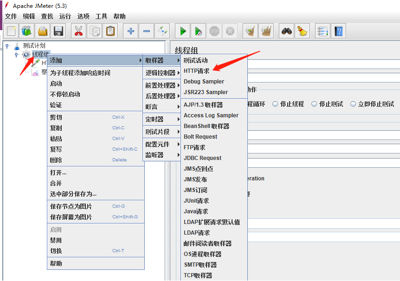
Task: Open Search with binoculars icon
Action: 286,31
